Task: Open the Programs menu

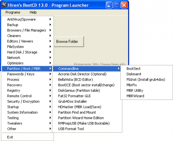Action: (x=13, y=12)
